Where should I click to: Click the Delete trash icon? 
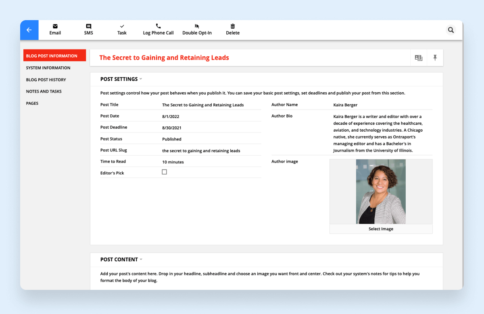[233, 26]
